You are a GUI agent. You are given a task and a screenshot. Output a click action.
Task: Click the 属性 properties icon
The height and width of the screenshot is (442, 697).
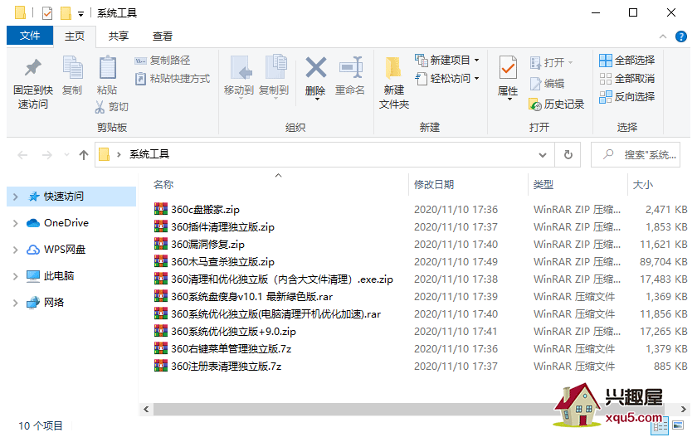click(x=508, y=68)
